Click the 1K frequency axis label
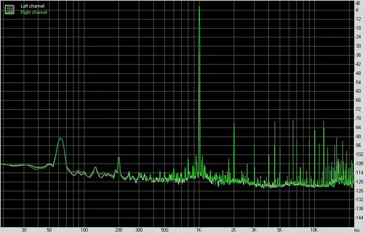 pyautogui.click(x=198, y=230)
